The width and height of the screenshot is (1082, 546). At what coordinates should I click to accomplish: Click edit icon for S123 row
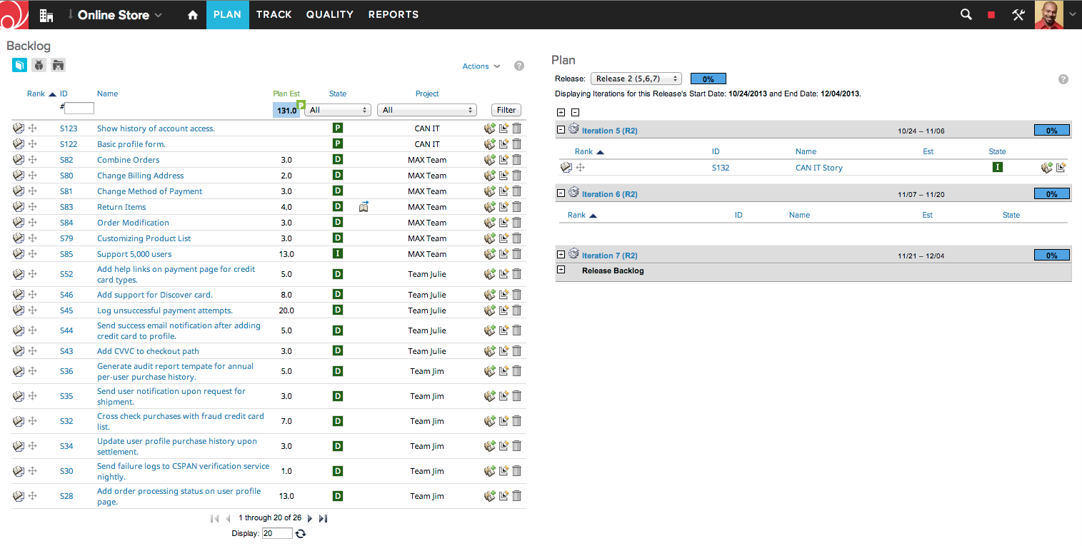click(504, 128)
